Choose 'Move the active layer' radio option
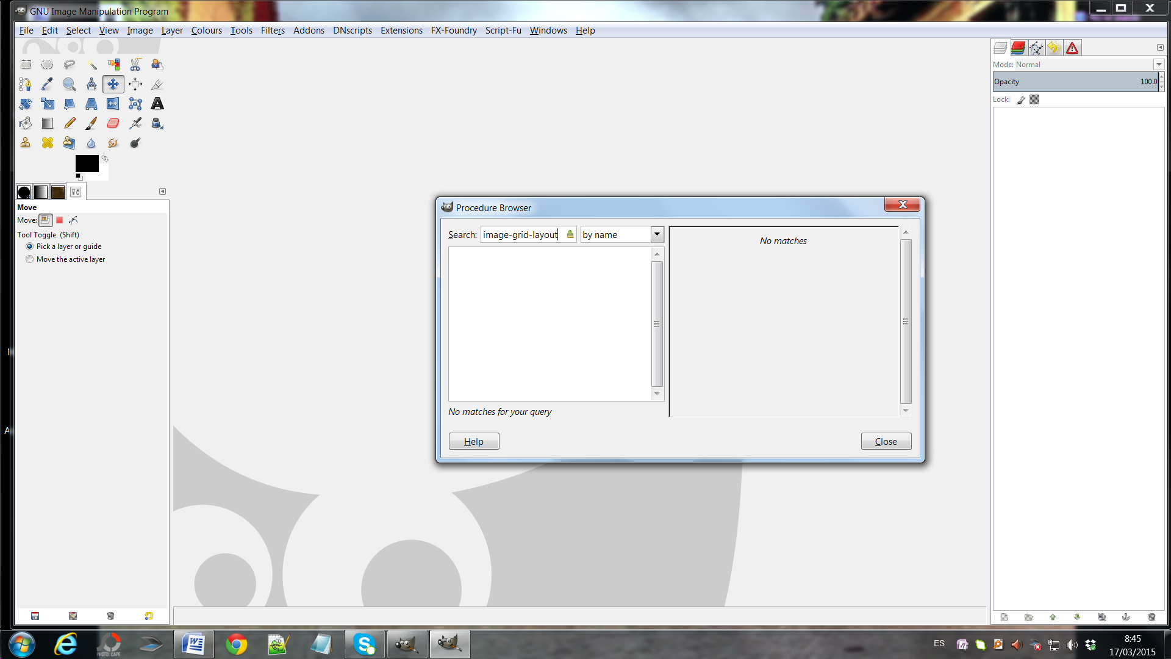 [x=66, y=259]
